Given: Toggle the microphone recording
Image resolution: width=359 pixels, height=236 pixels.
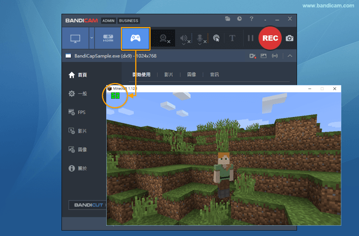Looking at the screenshot, I should point(200,38).
